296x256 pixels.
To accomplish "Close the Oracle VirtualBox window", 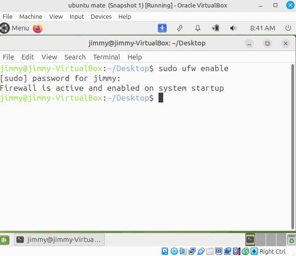I will coord(290,5).
